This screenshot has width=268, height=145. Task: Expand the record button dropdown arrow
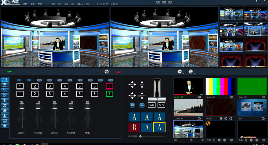[184, 73]
